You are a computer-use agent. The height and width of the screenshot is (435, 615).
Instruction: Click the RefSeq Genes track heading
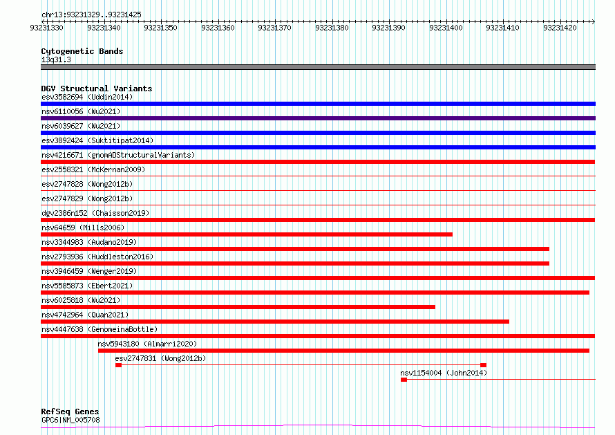70,411
